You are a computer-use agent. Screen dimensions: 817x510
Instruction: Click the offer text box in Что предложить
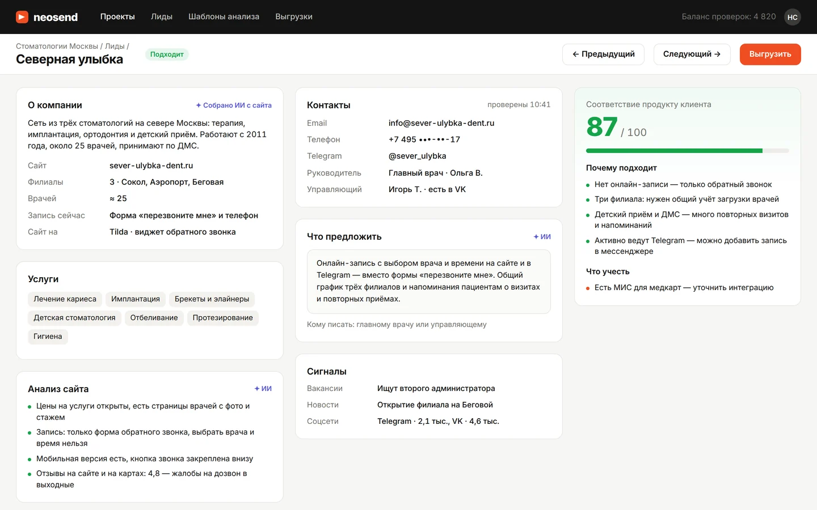click(429, 281)
